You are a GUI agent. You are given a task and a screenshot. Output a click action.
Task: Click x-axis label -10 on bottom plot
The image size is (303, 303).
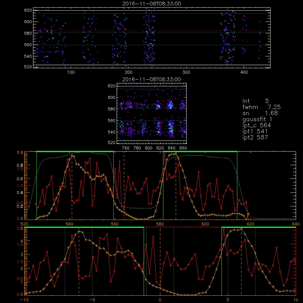pyautogui.click(x=24, y=300)
